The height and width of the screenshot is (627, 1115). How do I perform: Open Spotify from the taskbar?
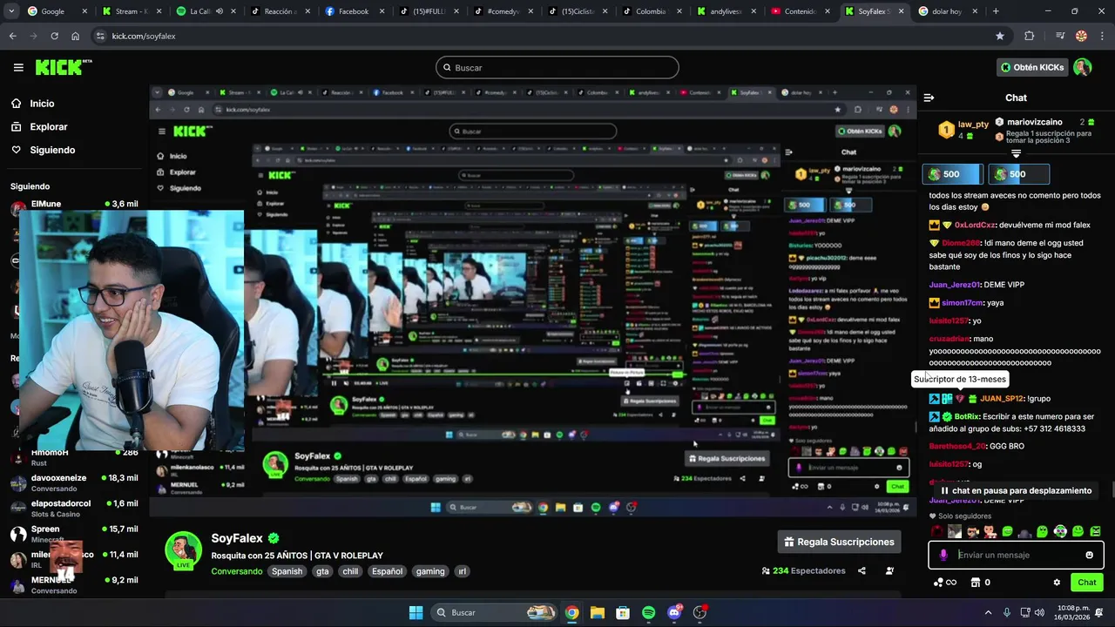click(x=649, y=612)
